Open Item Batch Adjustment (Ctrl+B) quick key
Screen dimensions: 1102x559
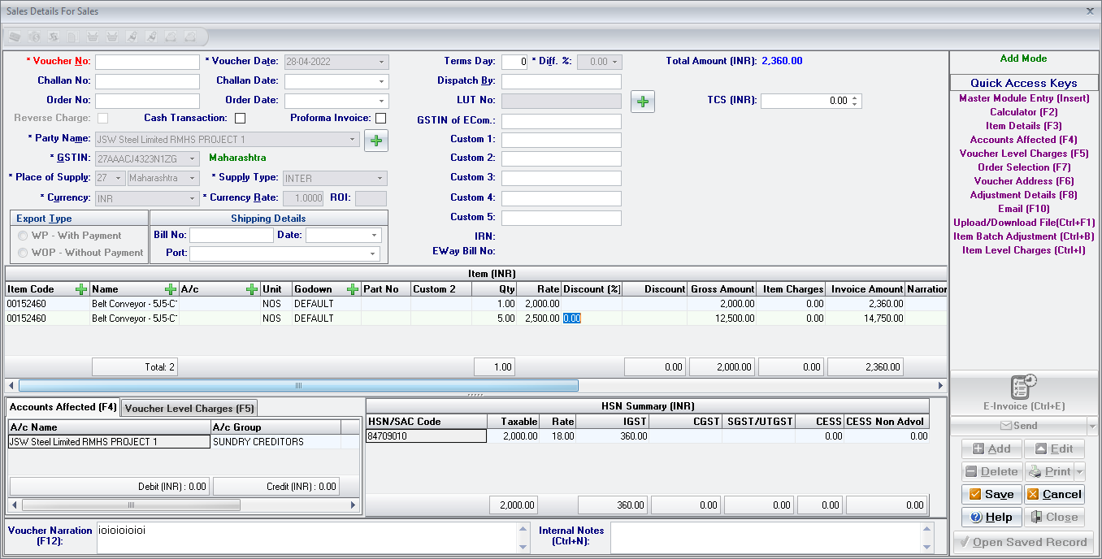[1024, 236]
